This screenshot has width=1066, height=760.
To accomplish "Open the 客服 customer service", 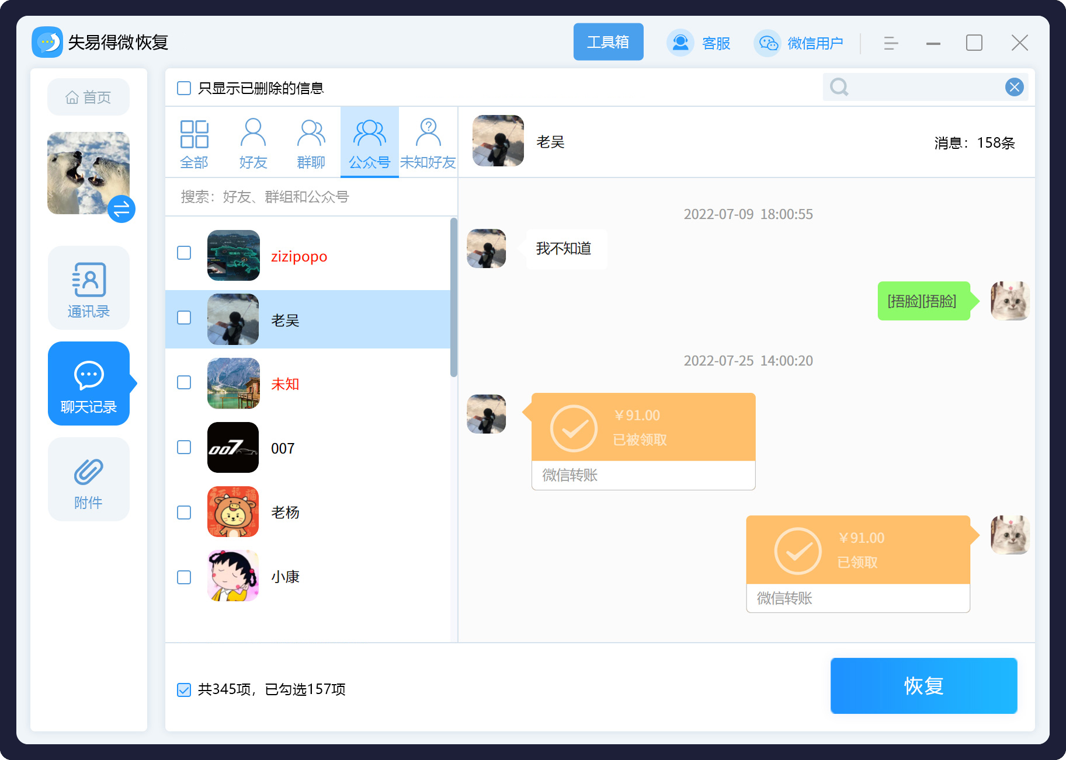I will [x=699, y=43].
